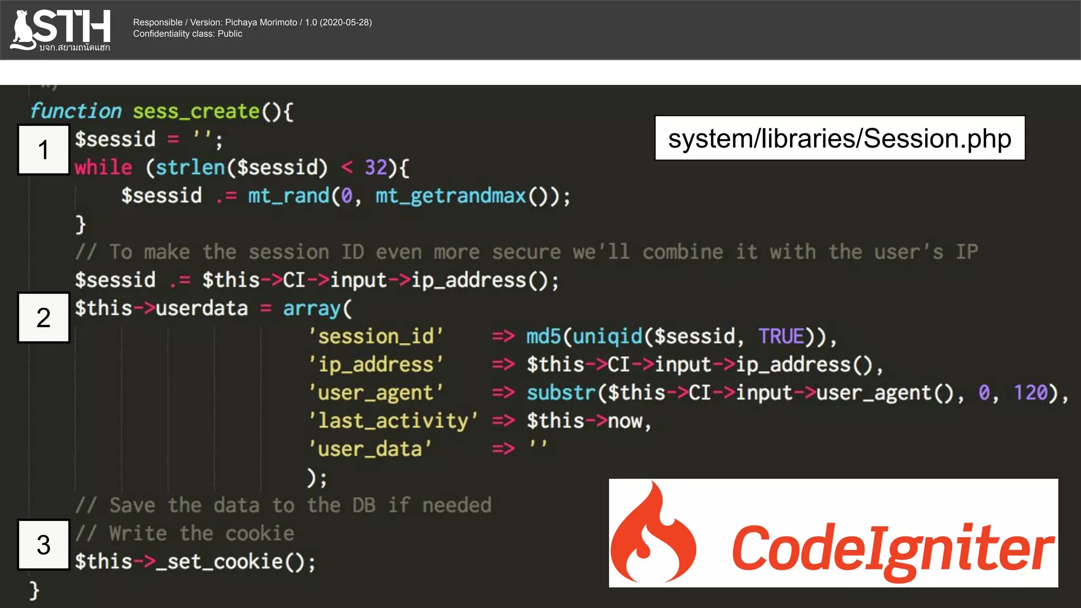Click the 'session_id' array key
The height and width of the screenshot is (608, 1081).
(375, 336)
